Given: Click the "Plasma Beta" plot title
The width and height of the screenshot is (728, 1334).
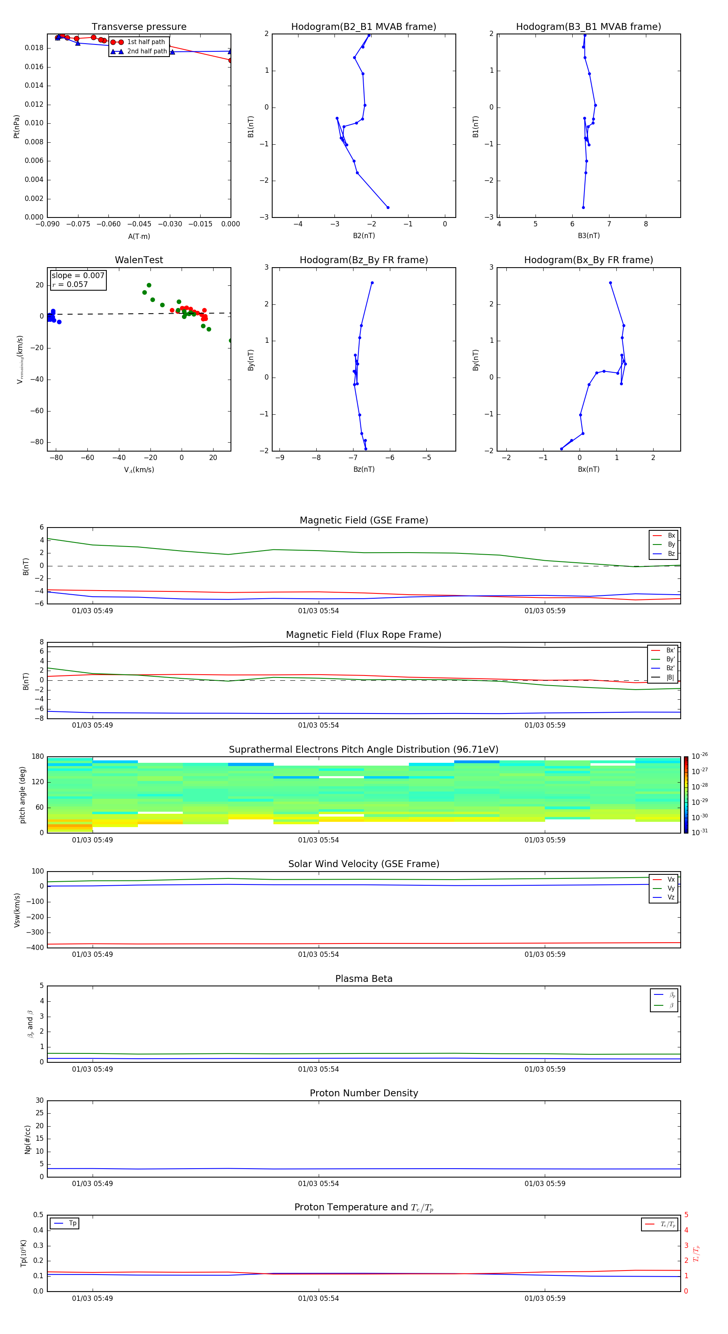Looking at the screenshot, I should click(x=364, y=979).
